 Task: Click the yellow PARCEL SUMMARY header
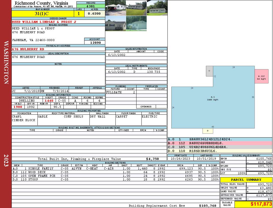[246, 180]
